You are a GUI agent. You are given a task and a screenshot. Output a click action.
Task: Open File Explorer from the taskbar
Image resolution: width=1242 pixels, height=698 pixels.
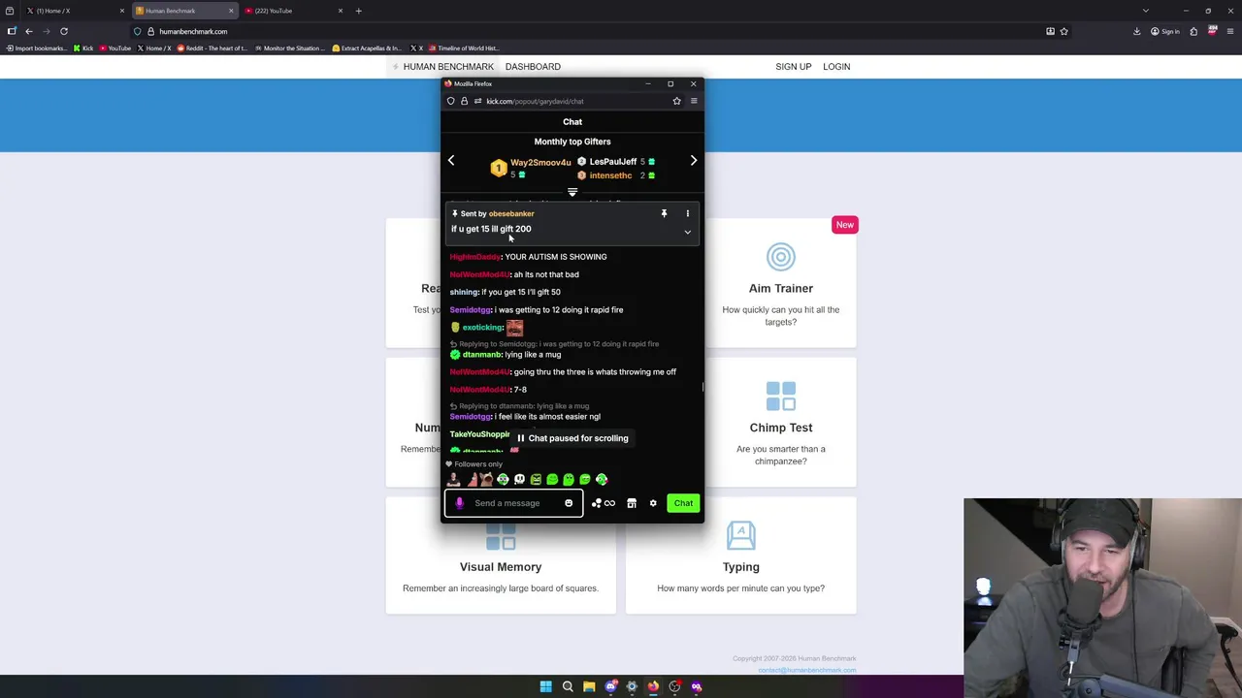tap(589, 686)
